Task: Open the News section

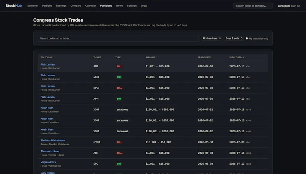Action: click(x=119, y=6)
